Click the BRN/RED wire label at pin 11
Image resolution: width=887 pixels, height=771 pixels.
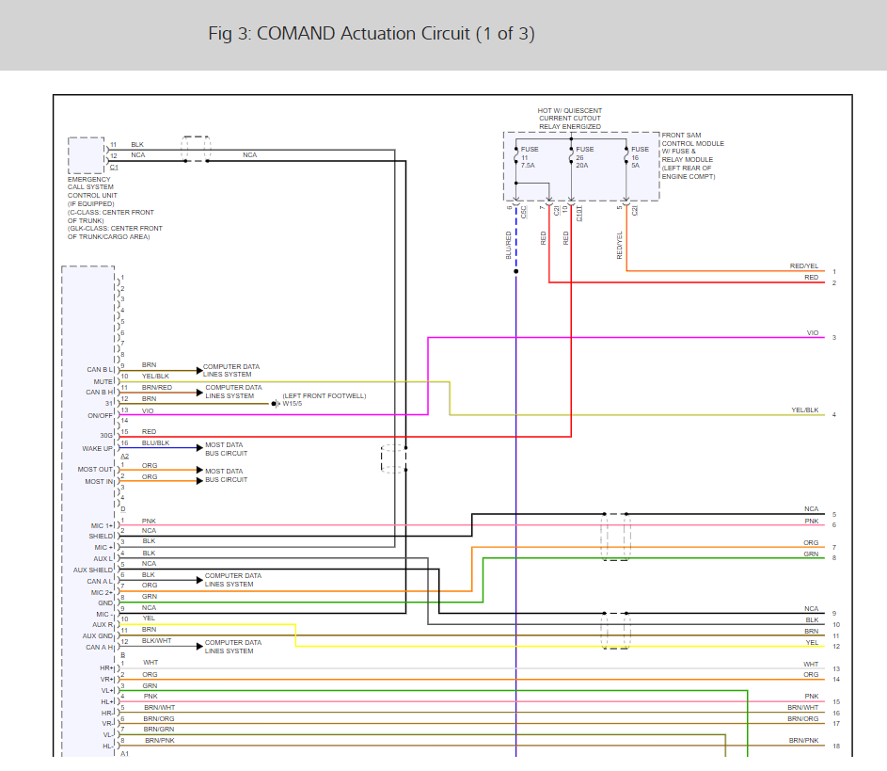coord(157,388)
